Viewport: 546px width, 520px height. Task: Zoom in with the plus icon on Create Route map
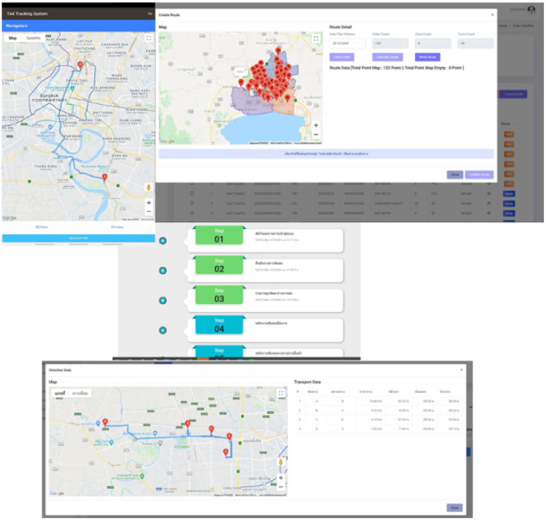pos(316,125)
